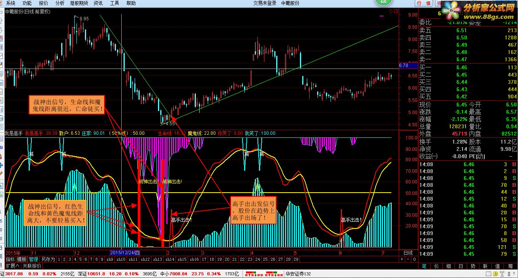This screenshot has height=278, width=518.
Task: Expand the 扩展∧ panel
Action: tap(13, 265)
